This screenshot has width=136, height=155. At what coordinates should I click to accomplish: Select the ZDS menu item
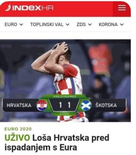click(81, 25)
